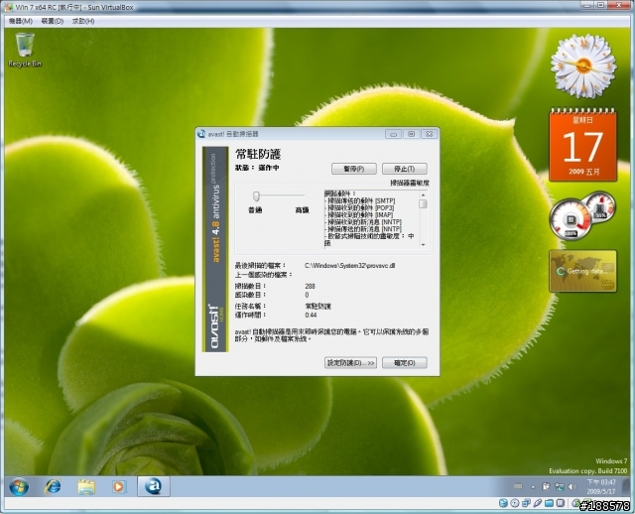Click the avast! title bar logo icon
This screenshot has width=635, height=514.
click(201, 134)
